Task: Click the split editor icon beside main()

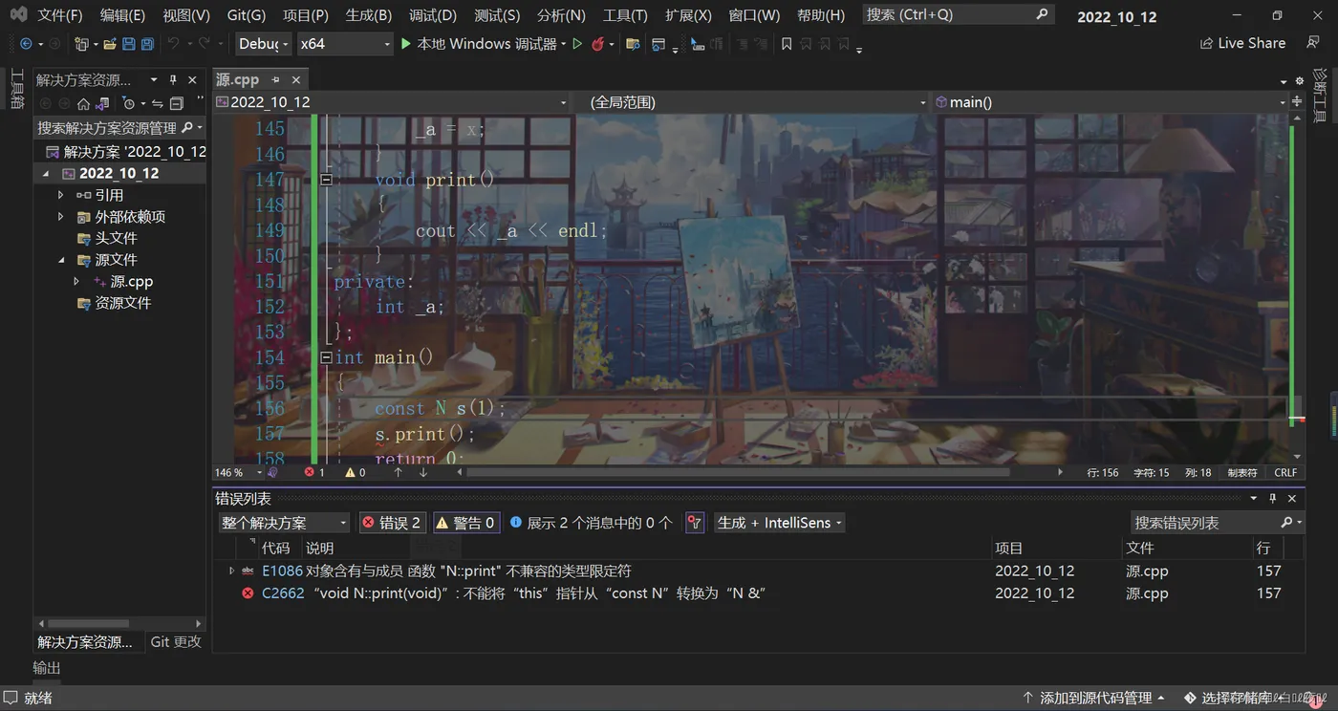Action: pyautogui.click(x=1297, y=101)
